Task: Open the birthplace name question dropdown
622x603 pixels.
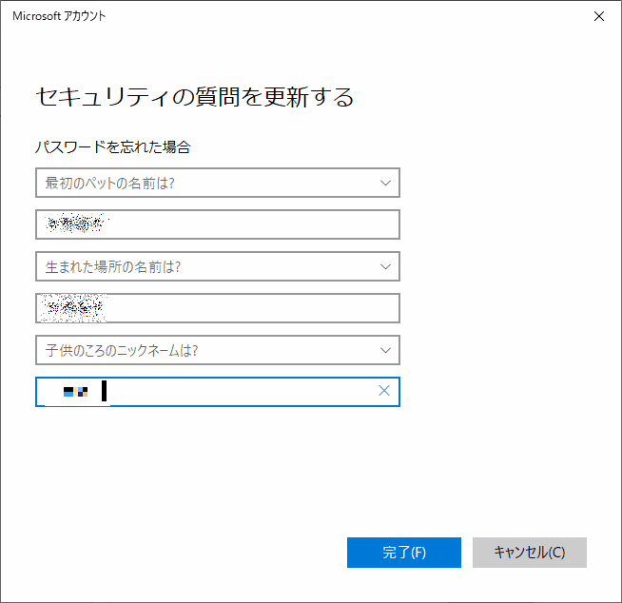Action: (218, 266)
